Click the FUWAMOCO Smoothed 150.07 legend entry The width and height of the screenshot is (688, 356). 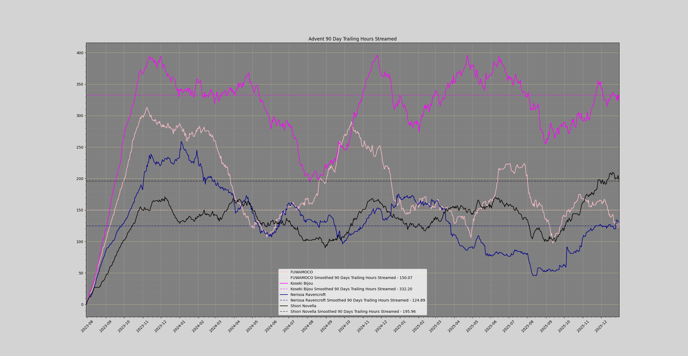click(351, 278)
